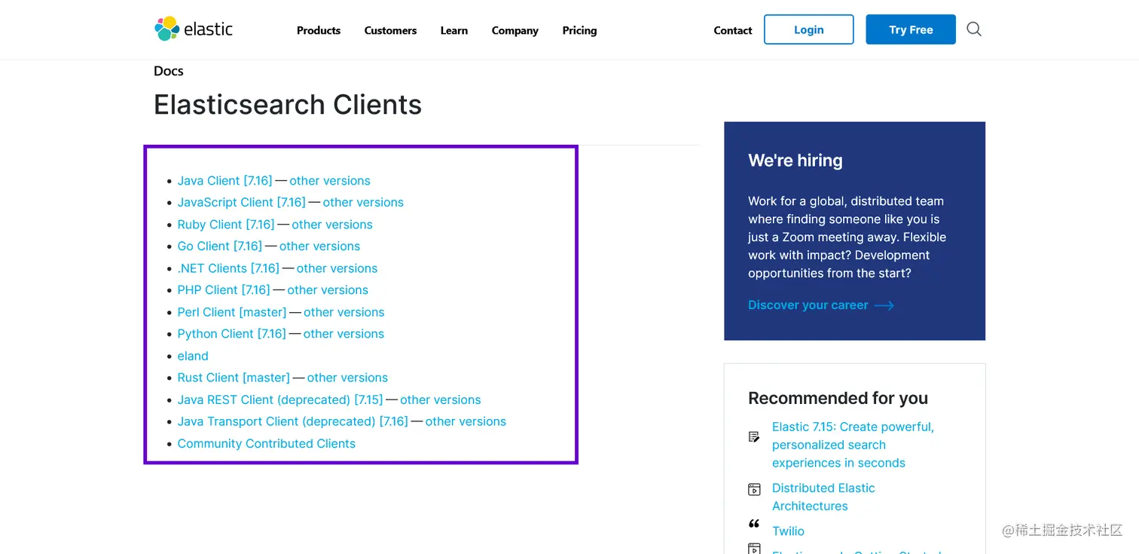View other versions of Rust Client
This screenshot has width=1139, height=554.
pyautogui.click(x=347, y=378)
